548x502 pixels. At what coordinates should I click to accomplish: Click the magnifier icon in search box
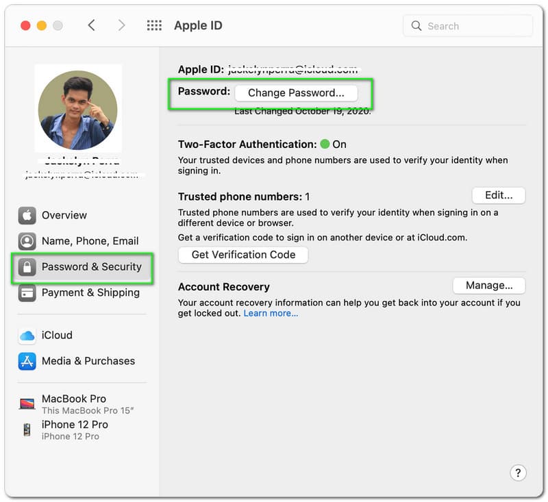[x=416, y=25]
